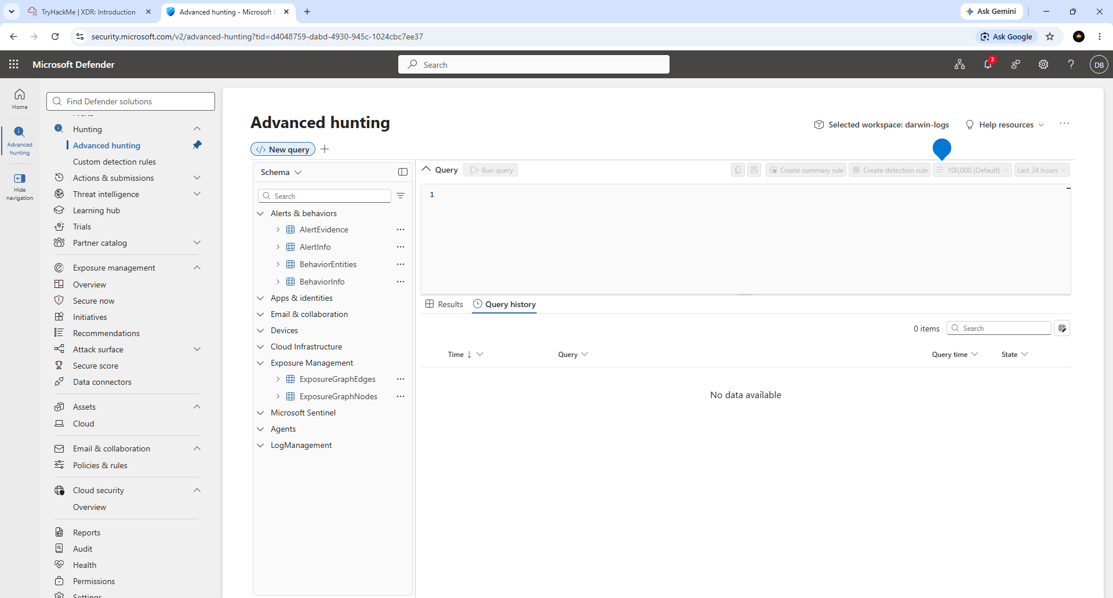
Task: Open the Last 24 hours time range
Action: [x=1042, y=170]
